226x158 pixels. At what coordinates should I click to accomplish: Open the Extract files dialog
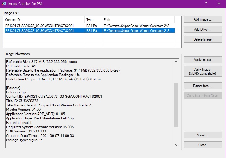(203, 86)
